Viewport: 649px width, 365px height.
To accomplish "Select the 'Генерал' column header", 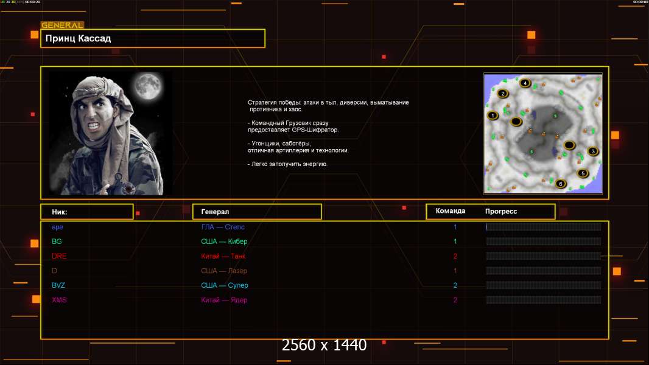I will (x=256, y=212).
